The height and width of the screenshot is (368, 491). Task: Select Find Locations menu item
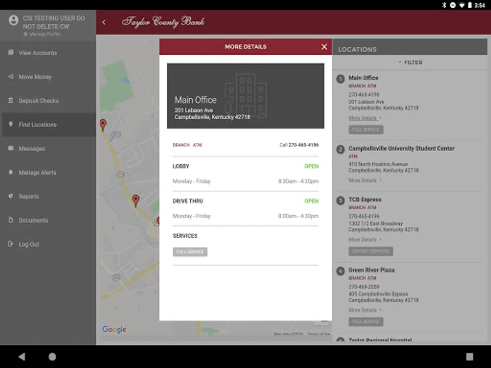(x=48, y=124)
